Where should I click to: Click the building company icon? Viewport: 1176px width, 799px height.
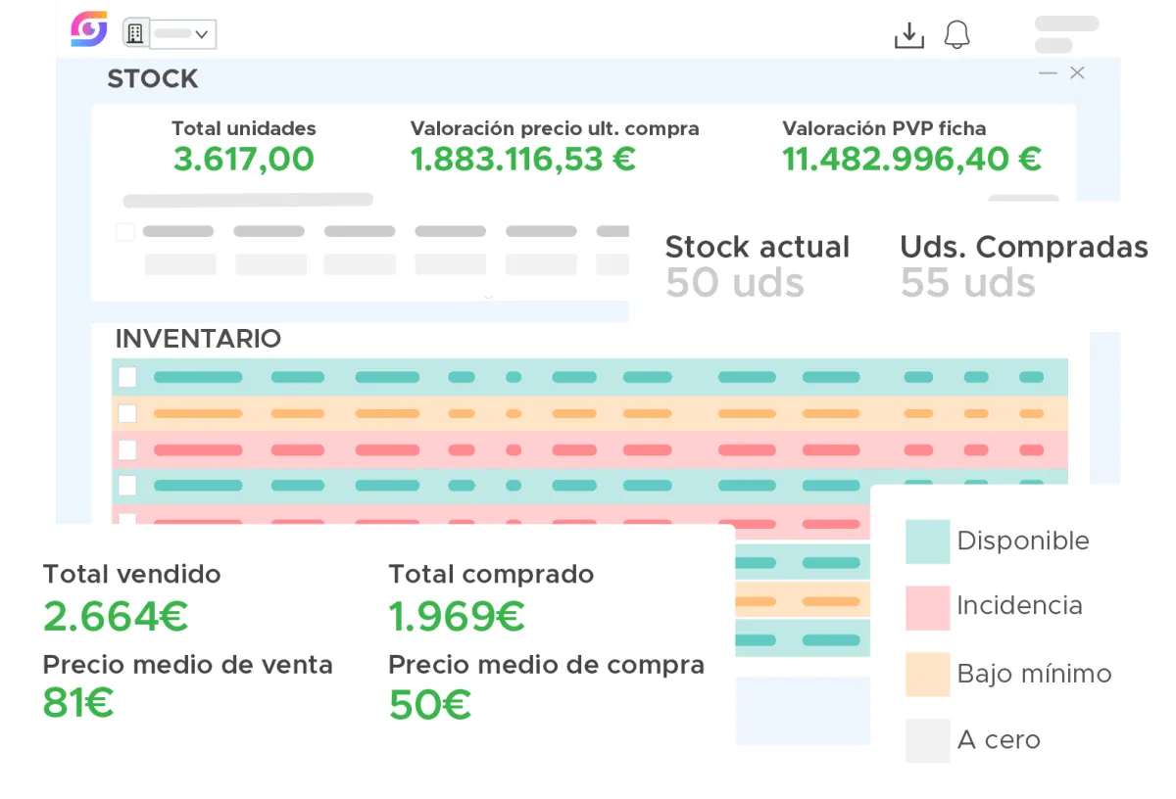click(135, 33)
